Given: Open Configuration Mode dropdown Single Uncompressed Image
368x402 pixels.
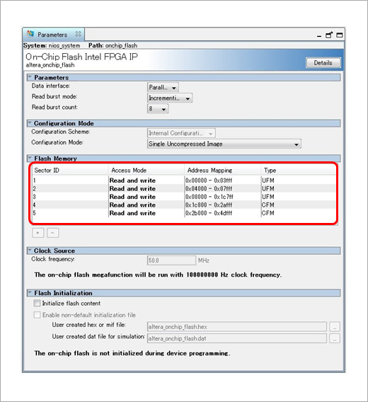Looking at the screenshot, I should (224, 144).
